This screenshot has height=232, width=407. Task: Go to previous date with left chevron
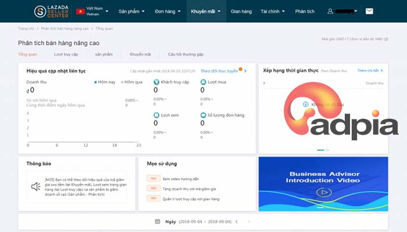click(x=237, y=222)
